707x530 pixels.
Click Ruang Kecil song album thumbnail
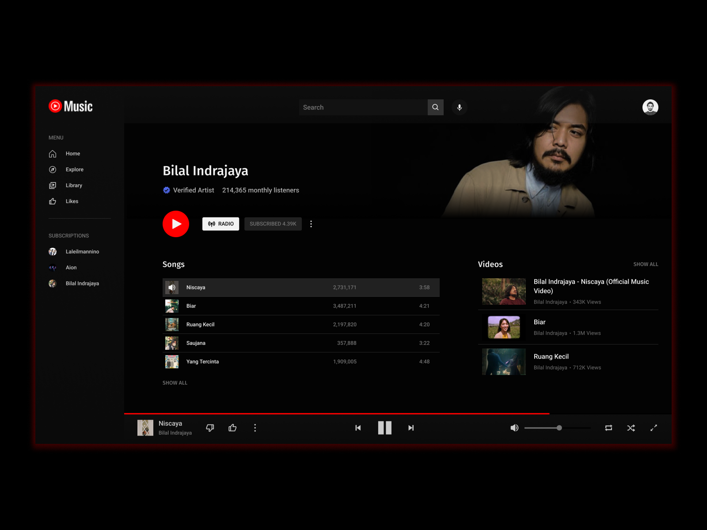tap(172, 325)
